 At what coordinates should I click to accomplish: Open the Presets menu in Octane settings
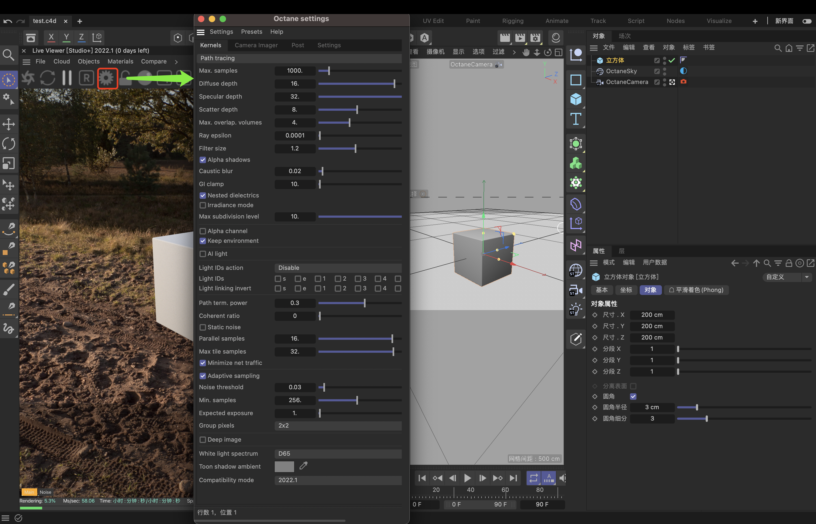click(x=251, y=32)
